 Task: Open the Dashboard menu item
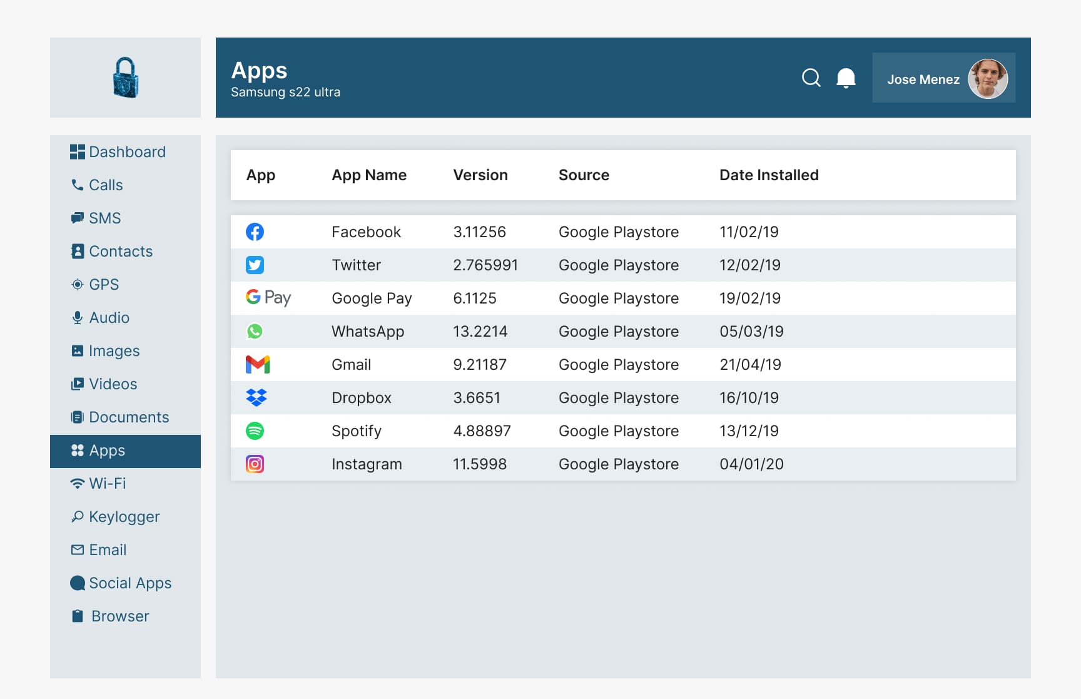(x=118, y=152)
